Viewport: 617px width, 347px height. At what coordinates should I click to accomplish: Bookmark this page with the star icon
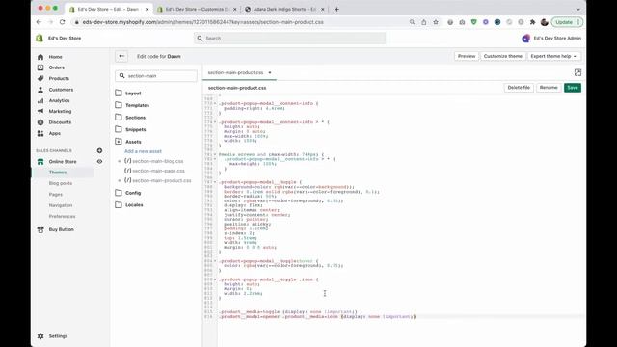(436, 22)
